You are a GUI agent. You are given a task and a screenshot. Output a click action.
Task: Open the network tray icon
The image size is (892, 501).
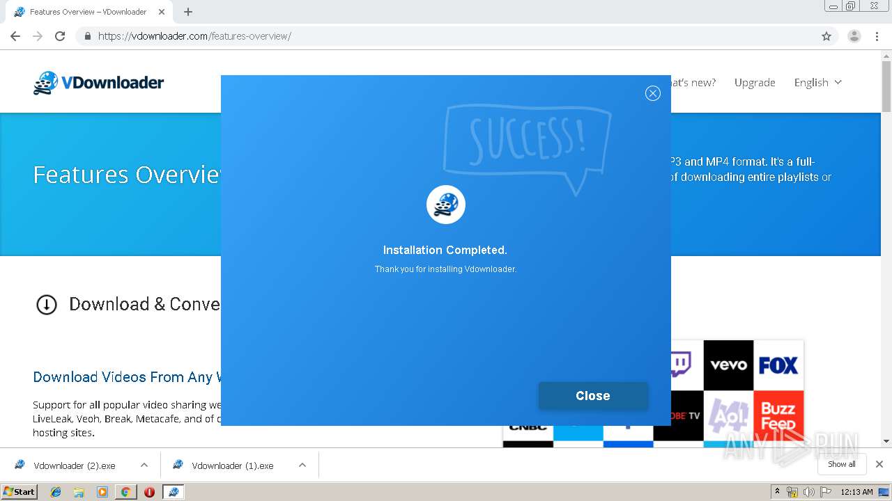click(792, 492)
